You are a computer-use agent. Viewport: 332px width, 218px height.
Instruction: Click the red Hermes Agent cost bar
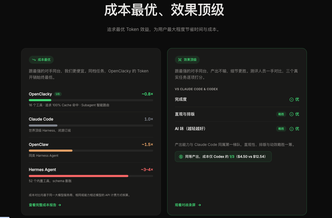(79, 176)
